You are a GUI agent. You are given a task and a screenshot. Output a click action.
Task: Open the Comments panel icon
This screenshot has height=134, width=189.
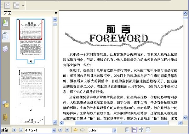coord(5,104)
